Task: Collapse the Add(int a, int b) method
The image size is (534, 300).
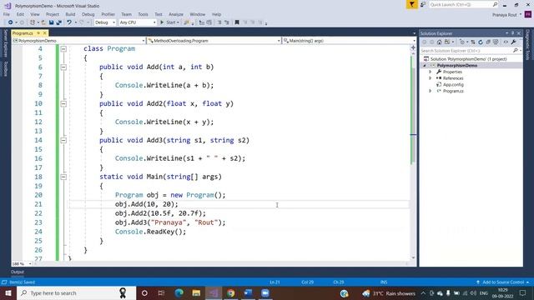Action: (63, 67)
